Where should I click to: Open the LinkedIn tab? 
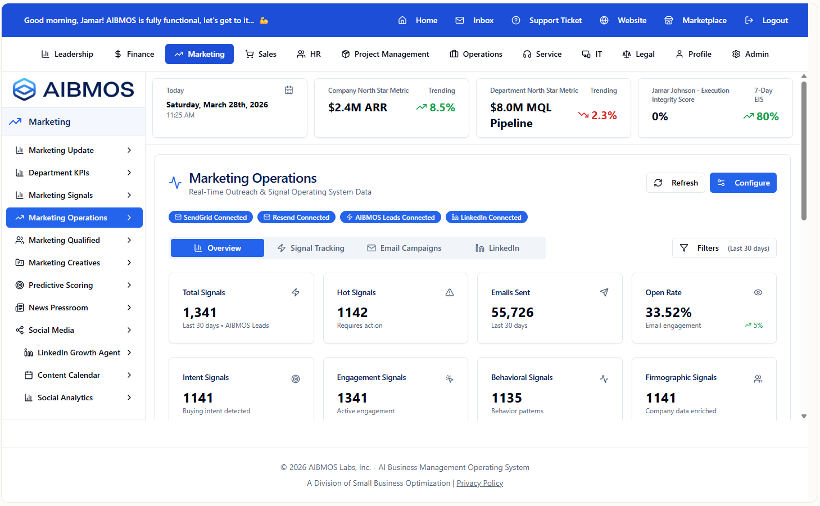pyautogui.click(x=497, y=248)
